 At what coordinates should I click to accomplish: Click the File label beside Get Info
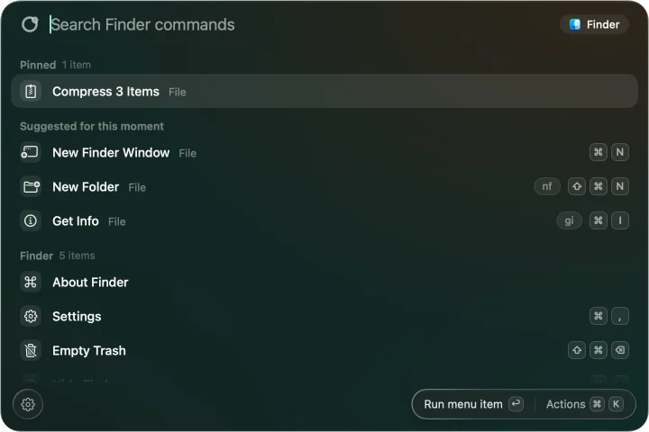(116, 221)
